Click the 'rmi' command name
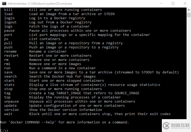Screen dimensions: 191x132 pos(7,64)
